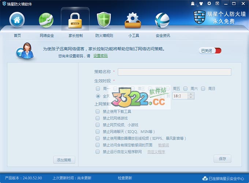Viewport: 249px width, 183px height.
Task: Click the 周五 weekday label
Action: (x=176, y=89)
